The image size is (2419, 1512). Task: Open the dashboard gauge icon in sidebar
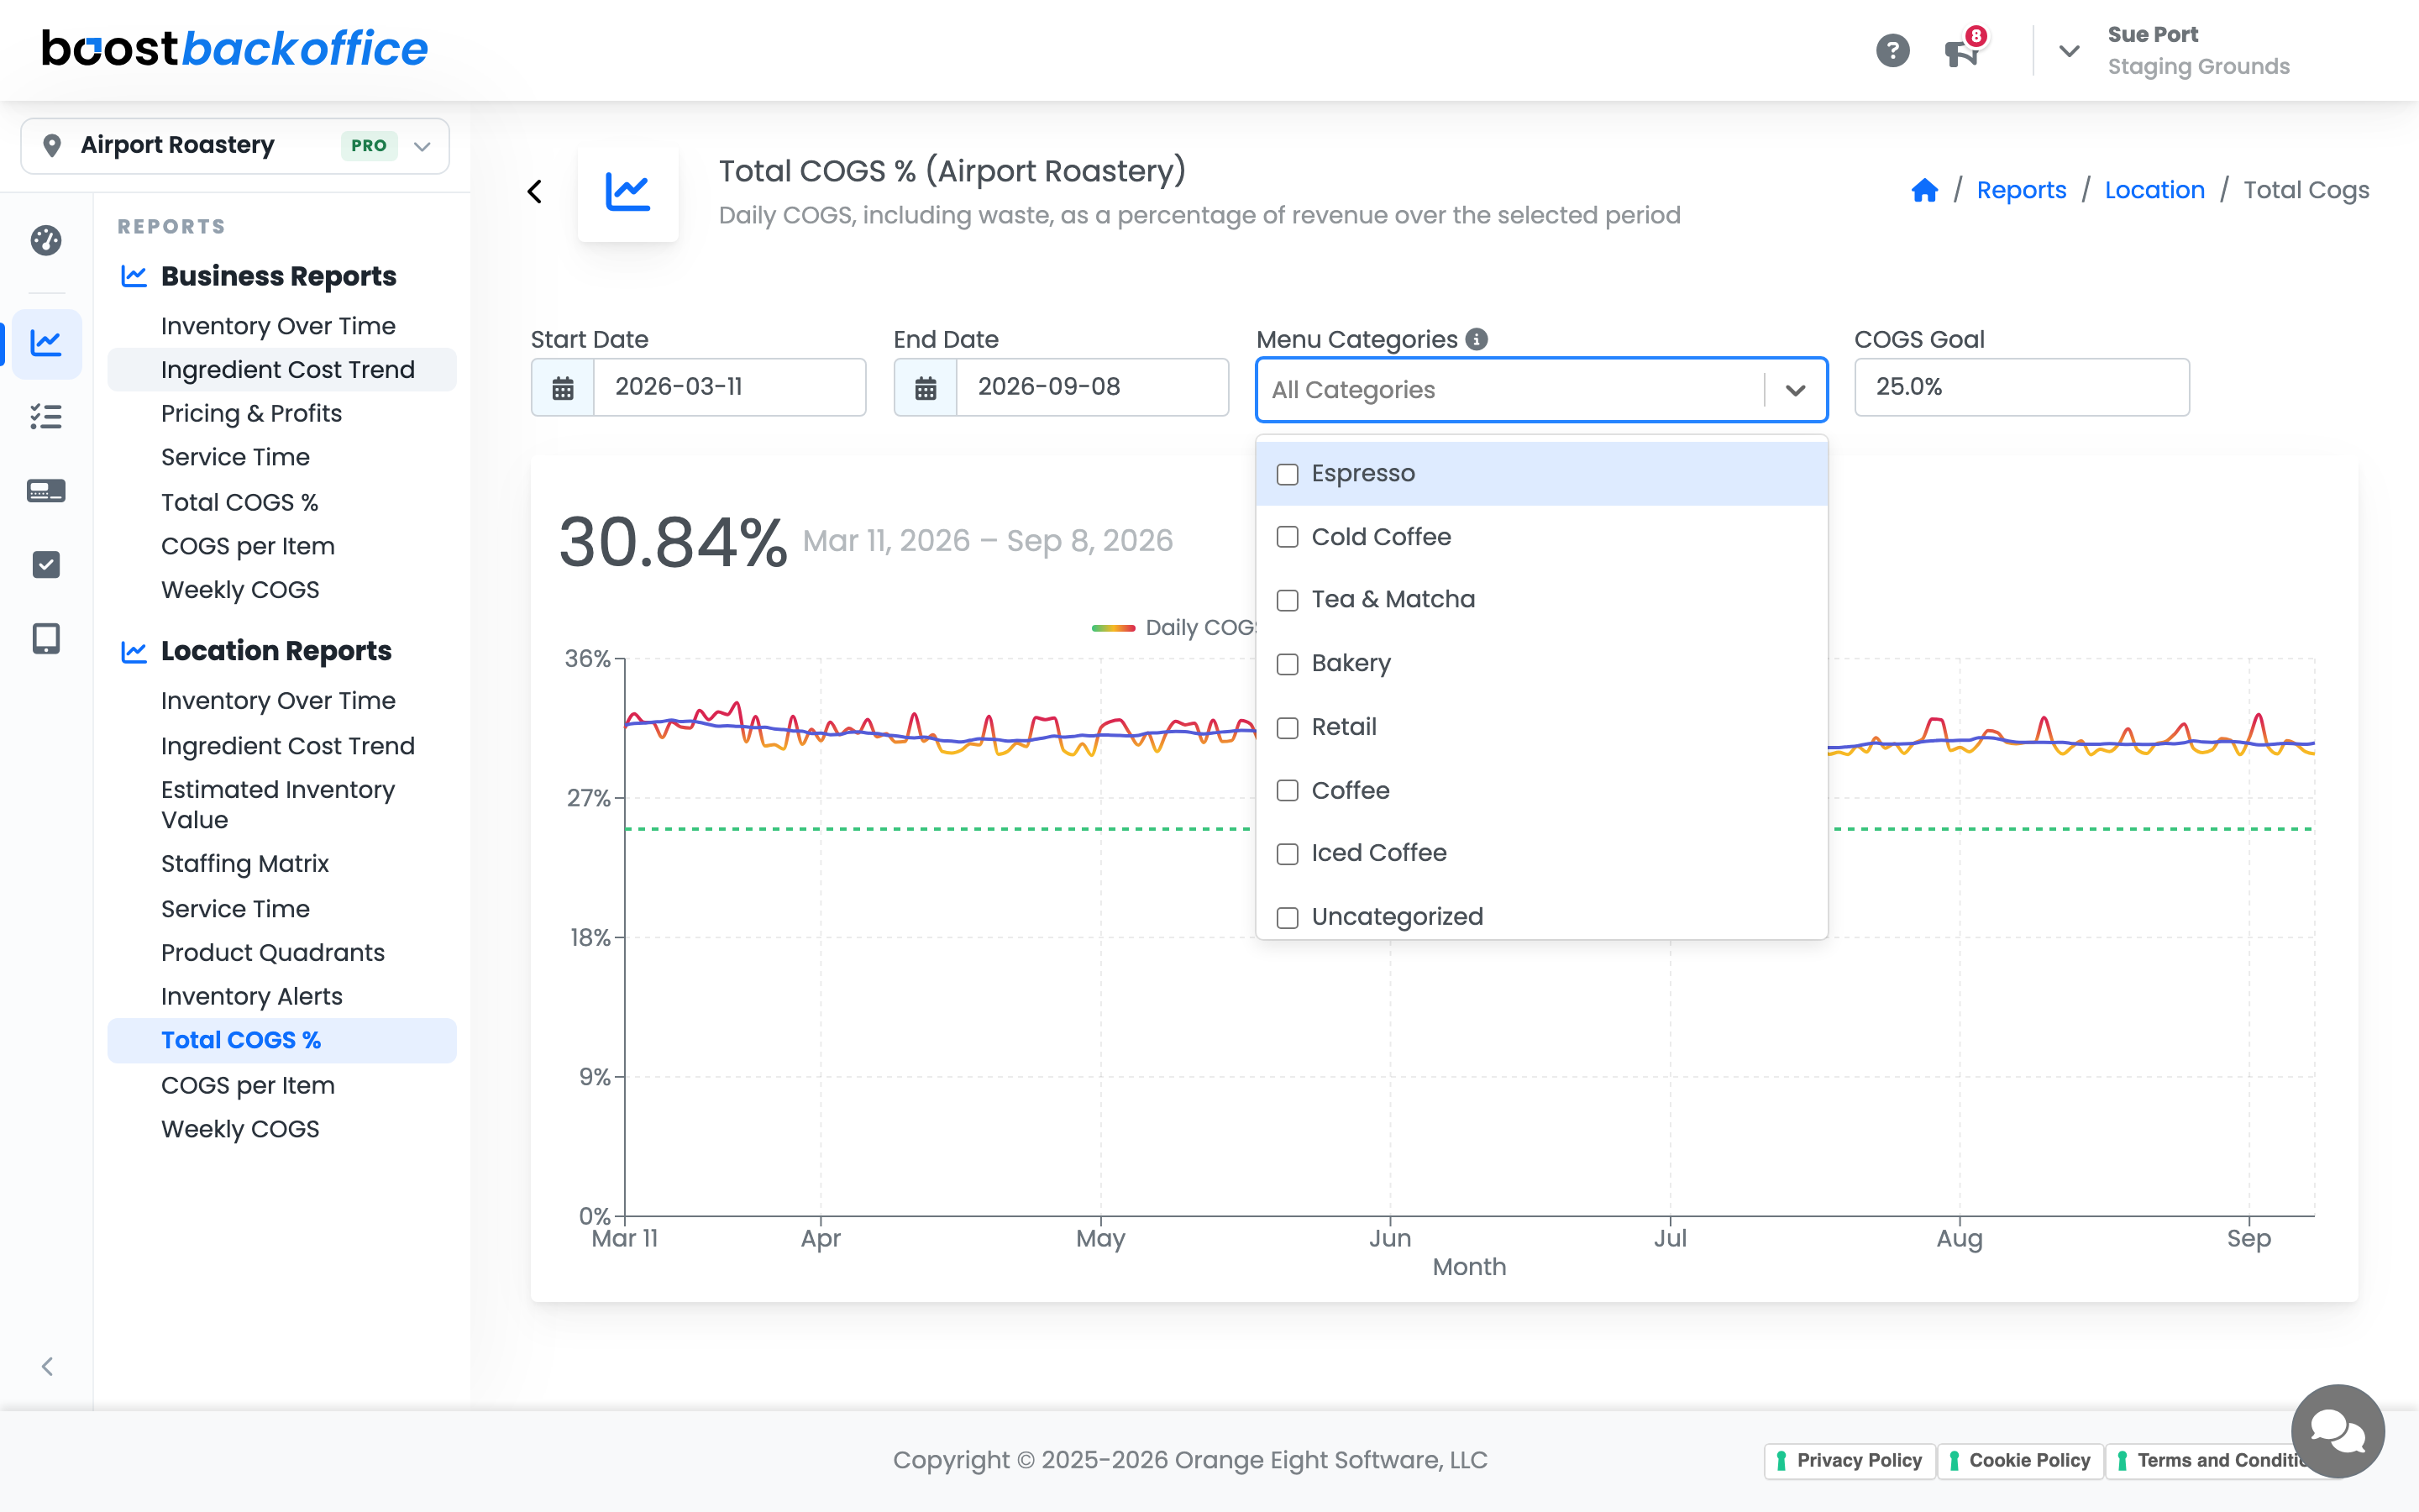[x=46, y=240]
